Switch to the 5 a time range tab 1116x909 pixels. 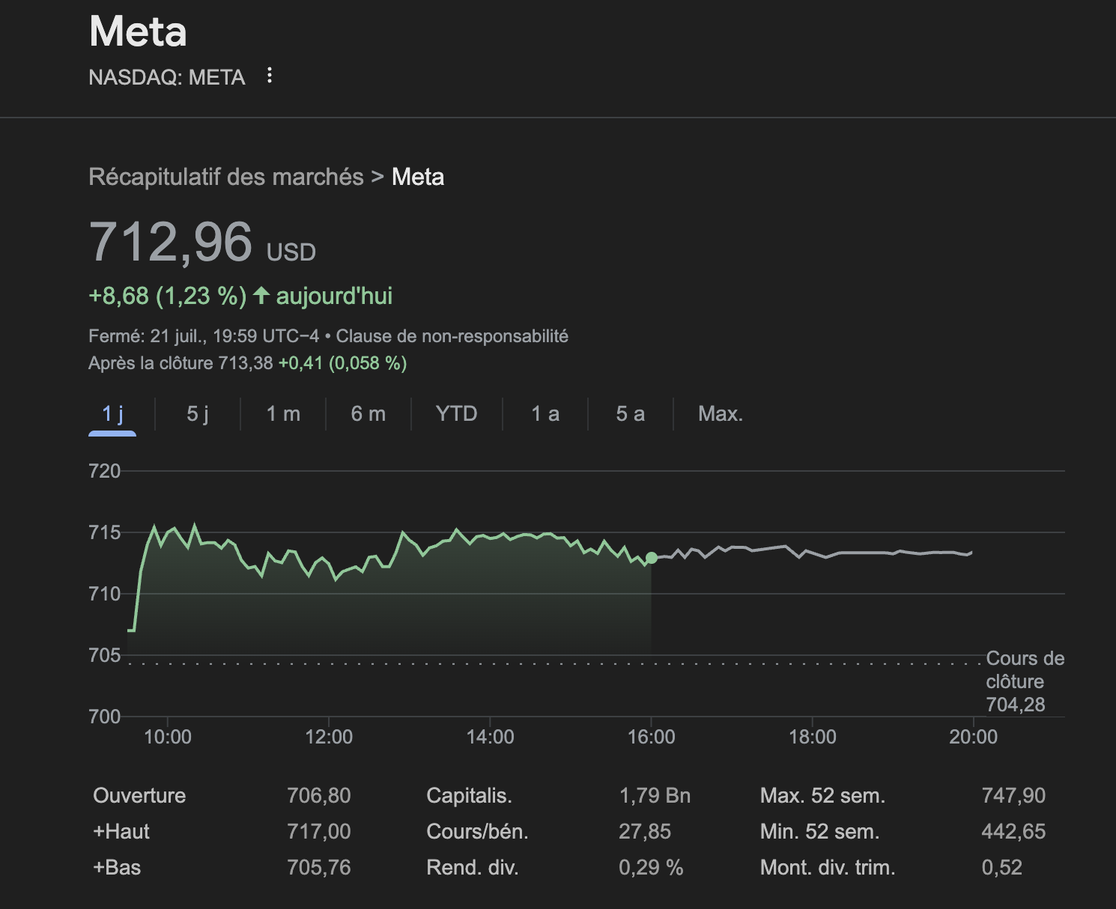click(x=631, y=413)
